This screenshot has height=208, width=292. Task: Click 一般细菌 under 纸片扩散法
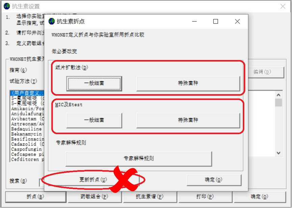94,83
